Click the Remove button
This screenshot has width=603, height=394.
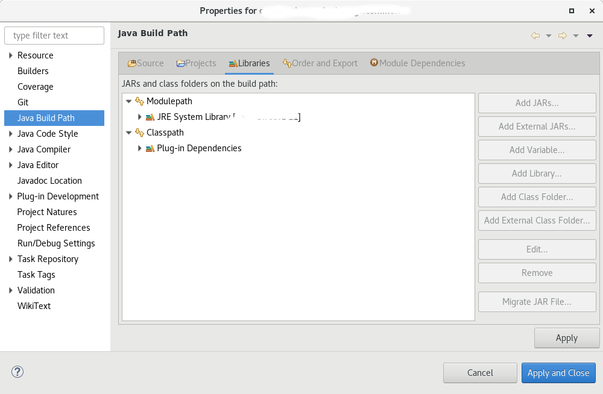(x=537, y=273)
